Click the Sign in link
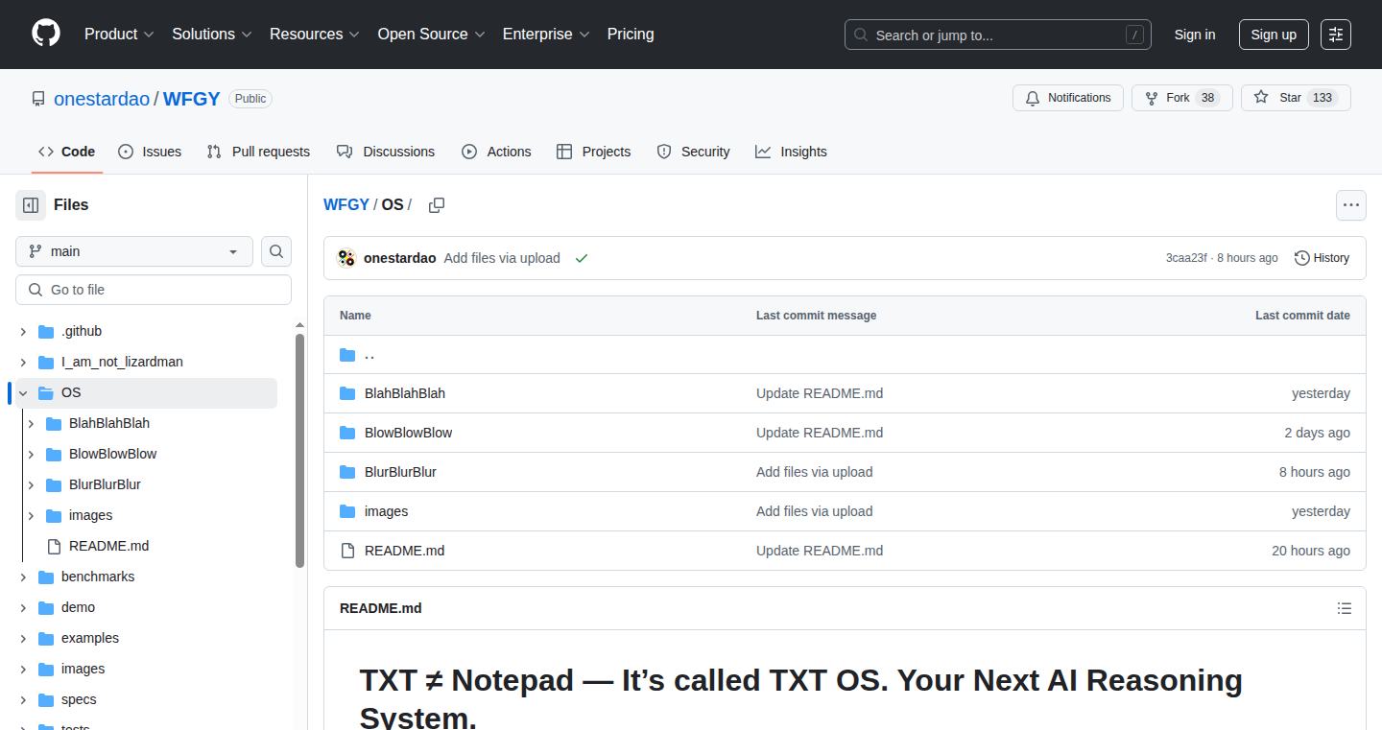 coord(1195,35)
